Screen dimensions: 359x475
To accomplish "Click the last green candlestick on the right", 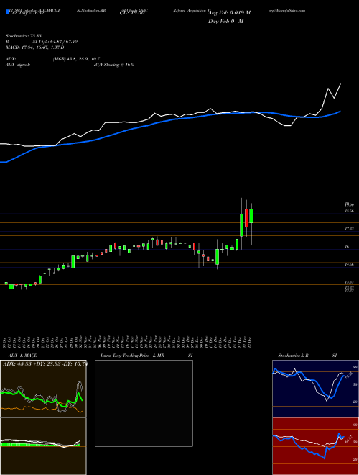I will pos(251,216).
